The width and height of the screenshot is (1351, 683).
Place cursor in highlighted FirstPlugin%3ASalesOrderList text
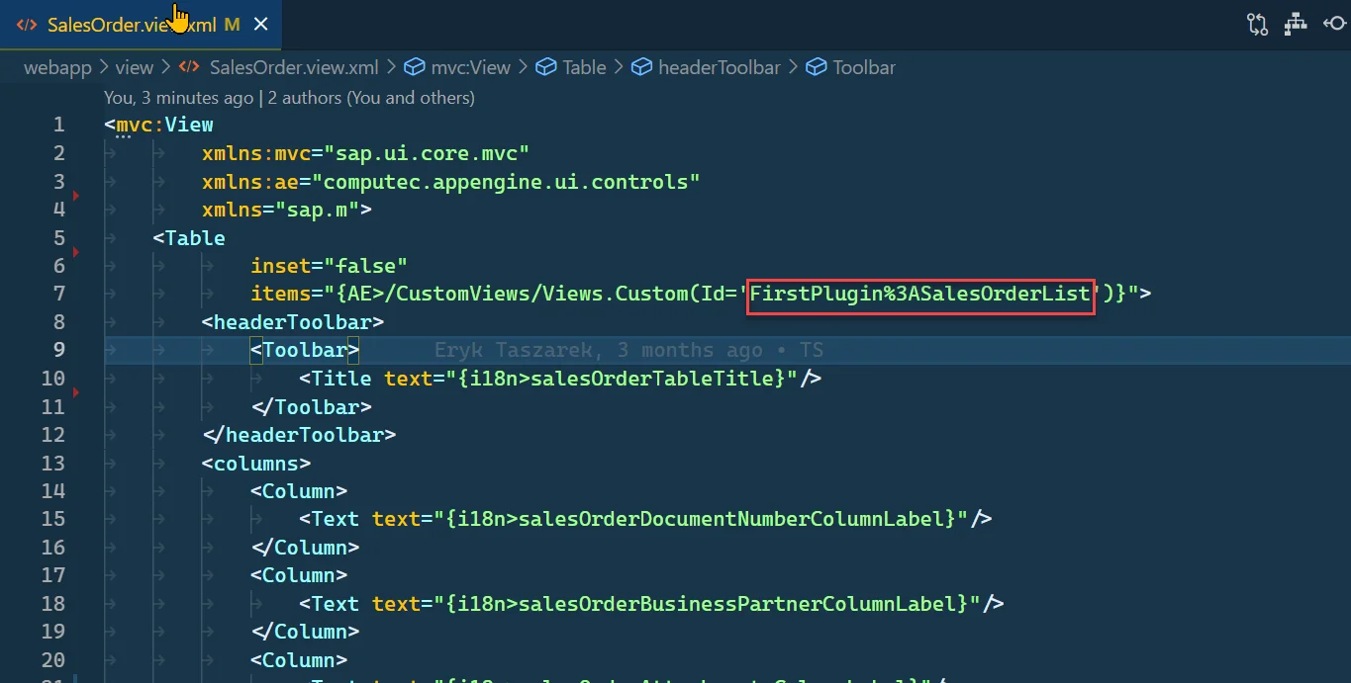pos(919,294)
